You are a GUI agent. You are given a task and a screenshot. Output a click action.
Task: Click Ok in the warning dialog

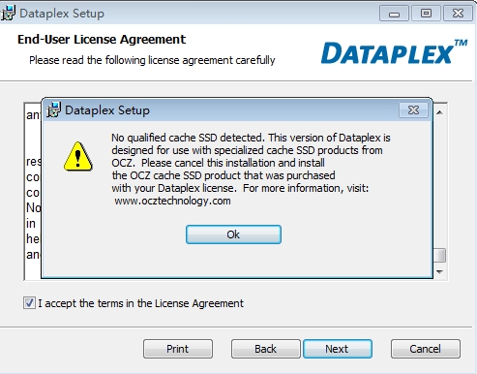click(x=233, y=234)
